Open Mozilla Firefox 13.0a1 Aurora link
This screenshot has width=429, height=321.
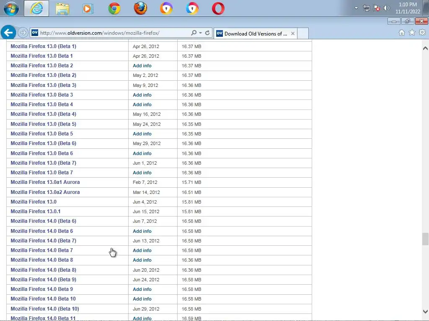pyautogui.click(x=45, y=182)
